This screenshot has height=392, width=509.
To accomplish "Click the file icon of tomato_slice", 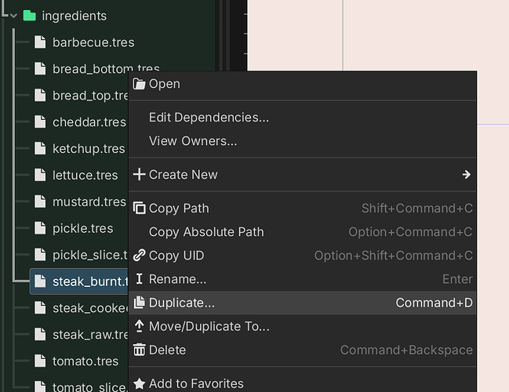I will [40, 387].
